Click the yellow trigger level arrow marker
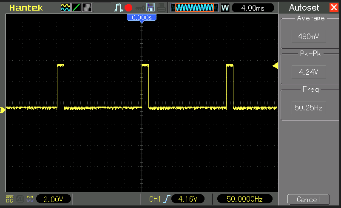Image resolution: width=341 pixels, height=208 pixels. point(275,66)
